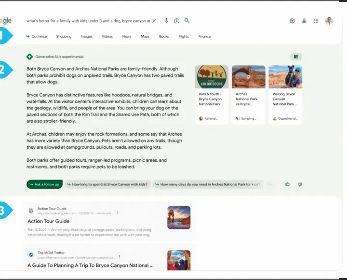Click the Generative AI diamond logo
Screen dimensions: 347x280
click(x=29, y=57)
